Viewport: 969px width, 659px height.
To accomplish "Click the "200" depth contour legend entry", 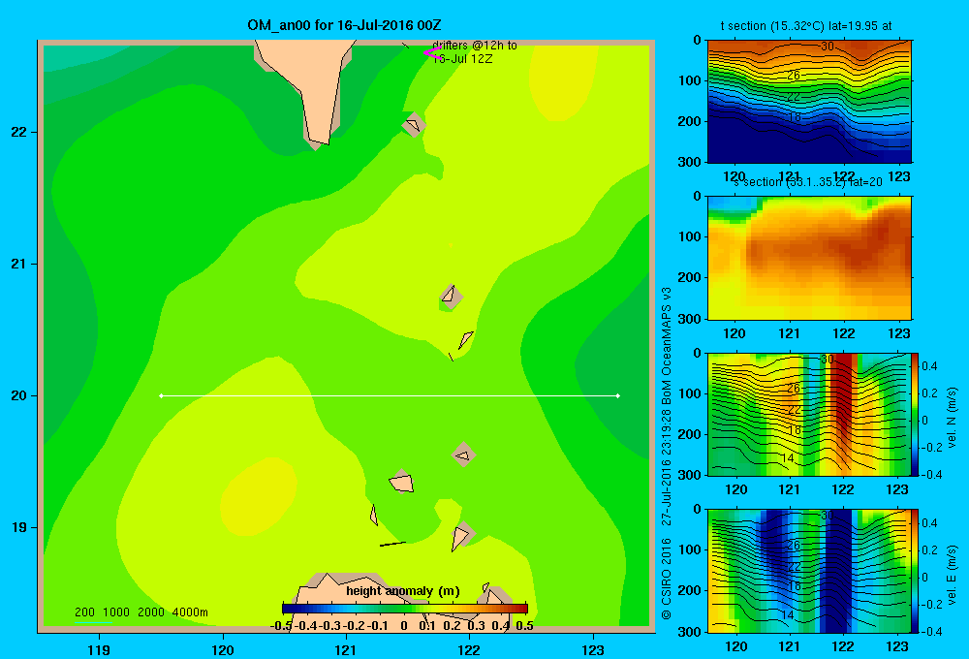I will coord(84,612).
